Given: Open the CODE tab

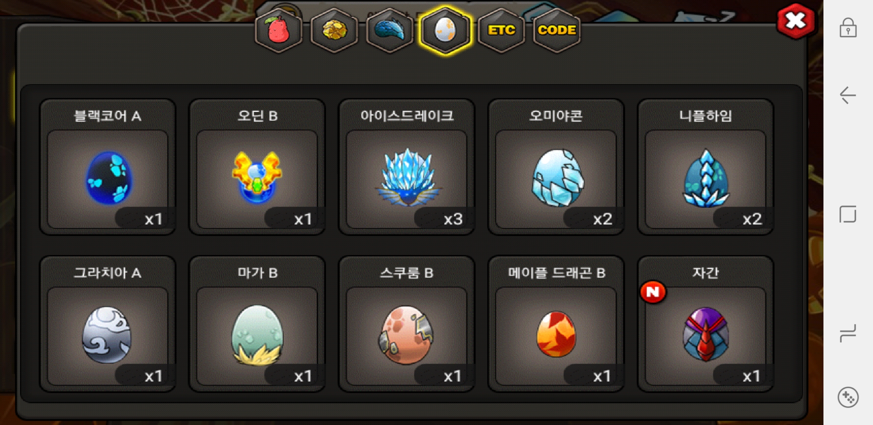Looking at the screenshot, I should [557, 31].
